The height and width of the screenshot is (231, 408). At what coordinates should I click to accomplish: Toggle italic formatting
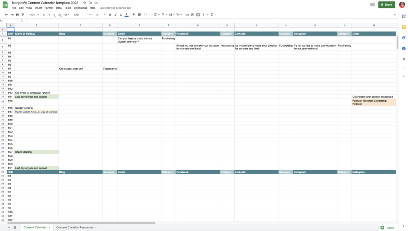116,15
